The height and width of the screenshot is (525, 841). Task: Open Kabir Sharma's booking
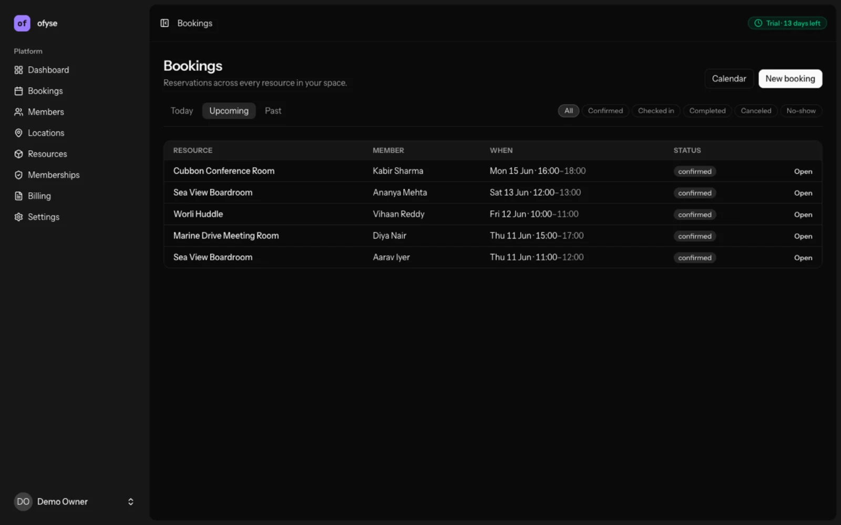tap(803, 172)
